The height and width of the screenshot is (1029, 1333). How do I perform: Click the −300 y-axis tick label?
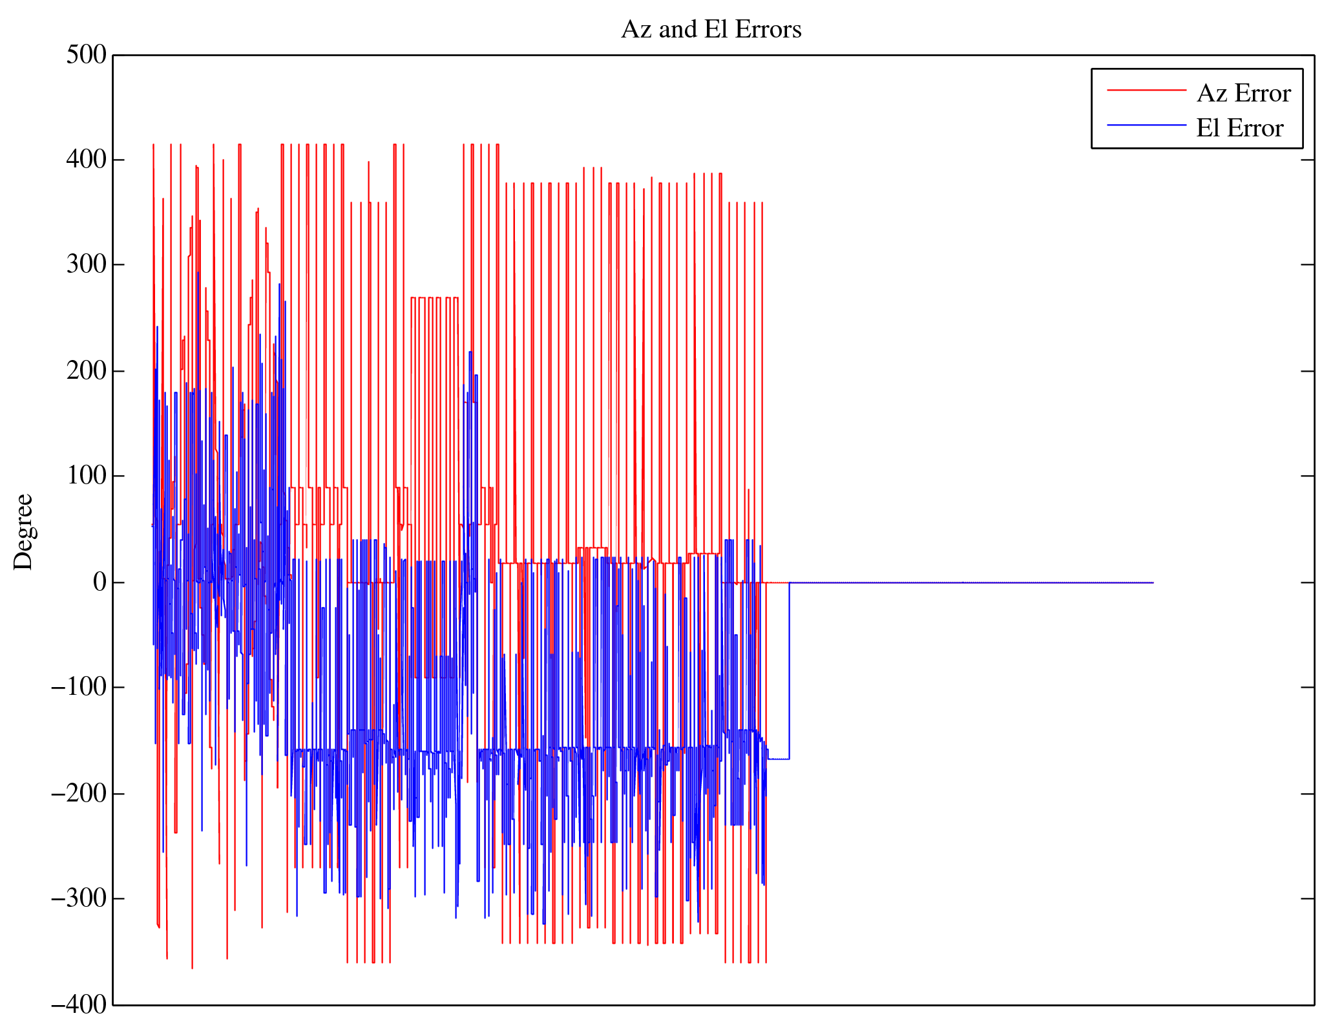[78, 898]
